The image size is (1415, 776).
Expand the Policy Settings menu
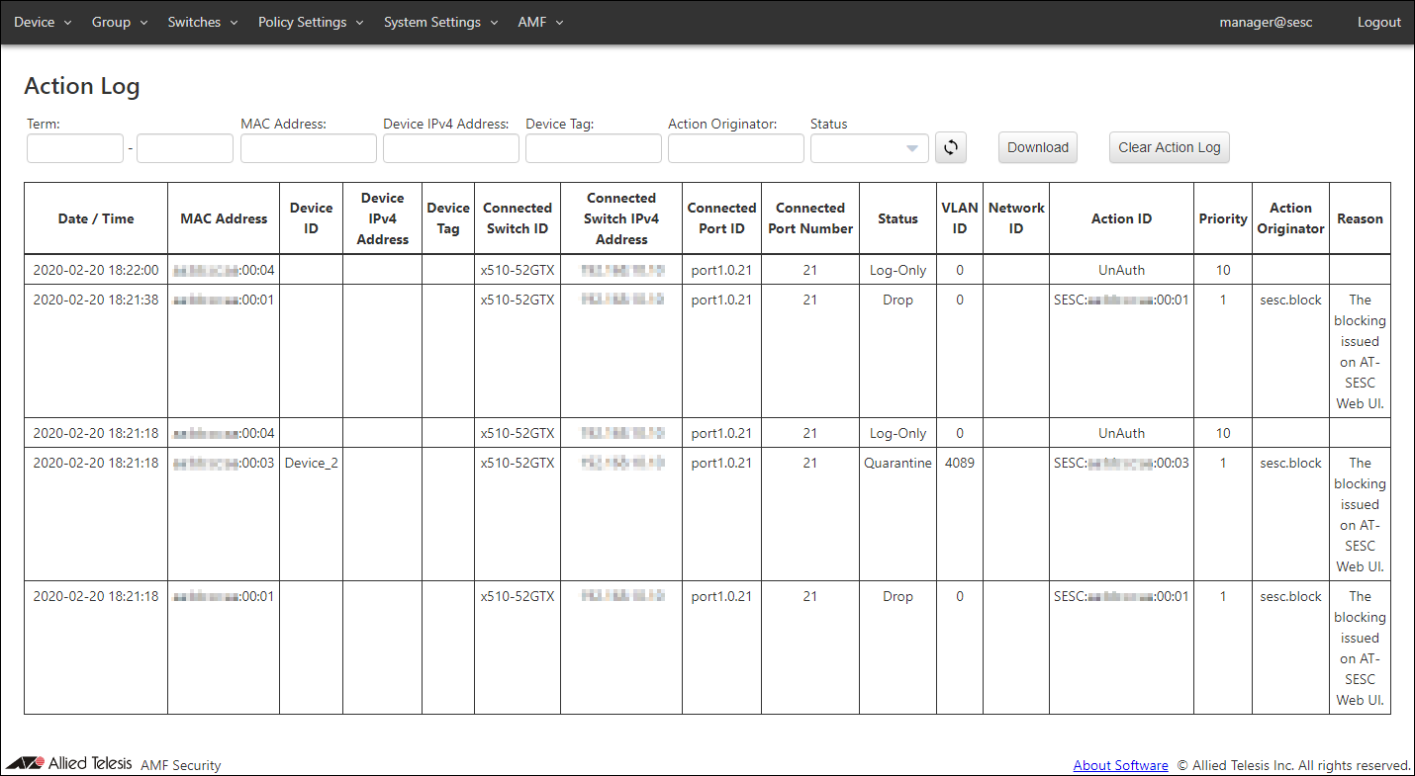pyautogui.click(x=311, y=22)
